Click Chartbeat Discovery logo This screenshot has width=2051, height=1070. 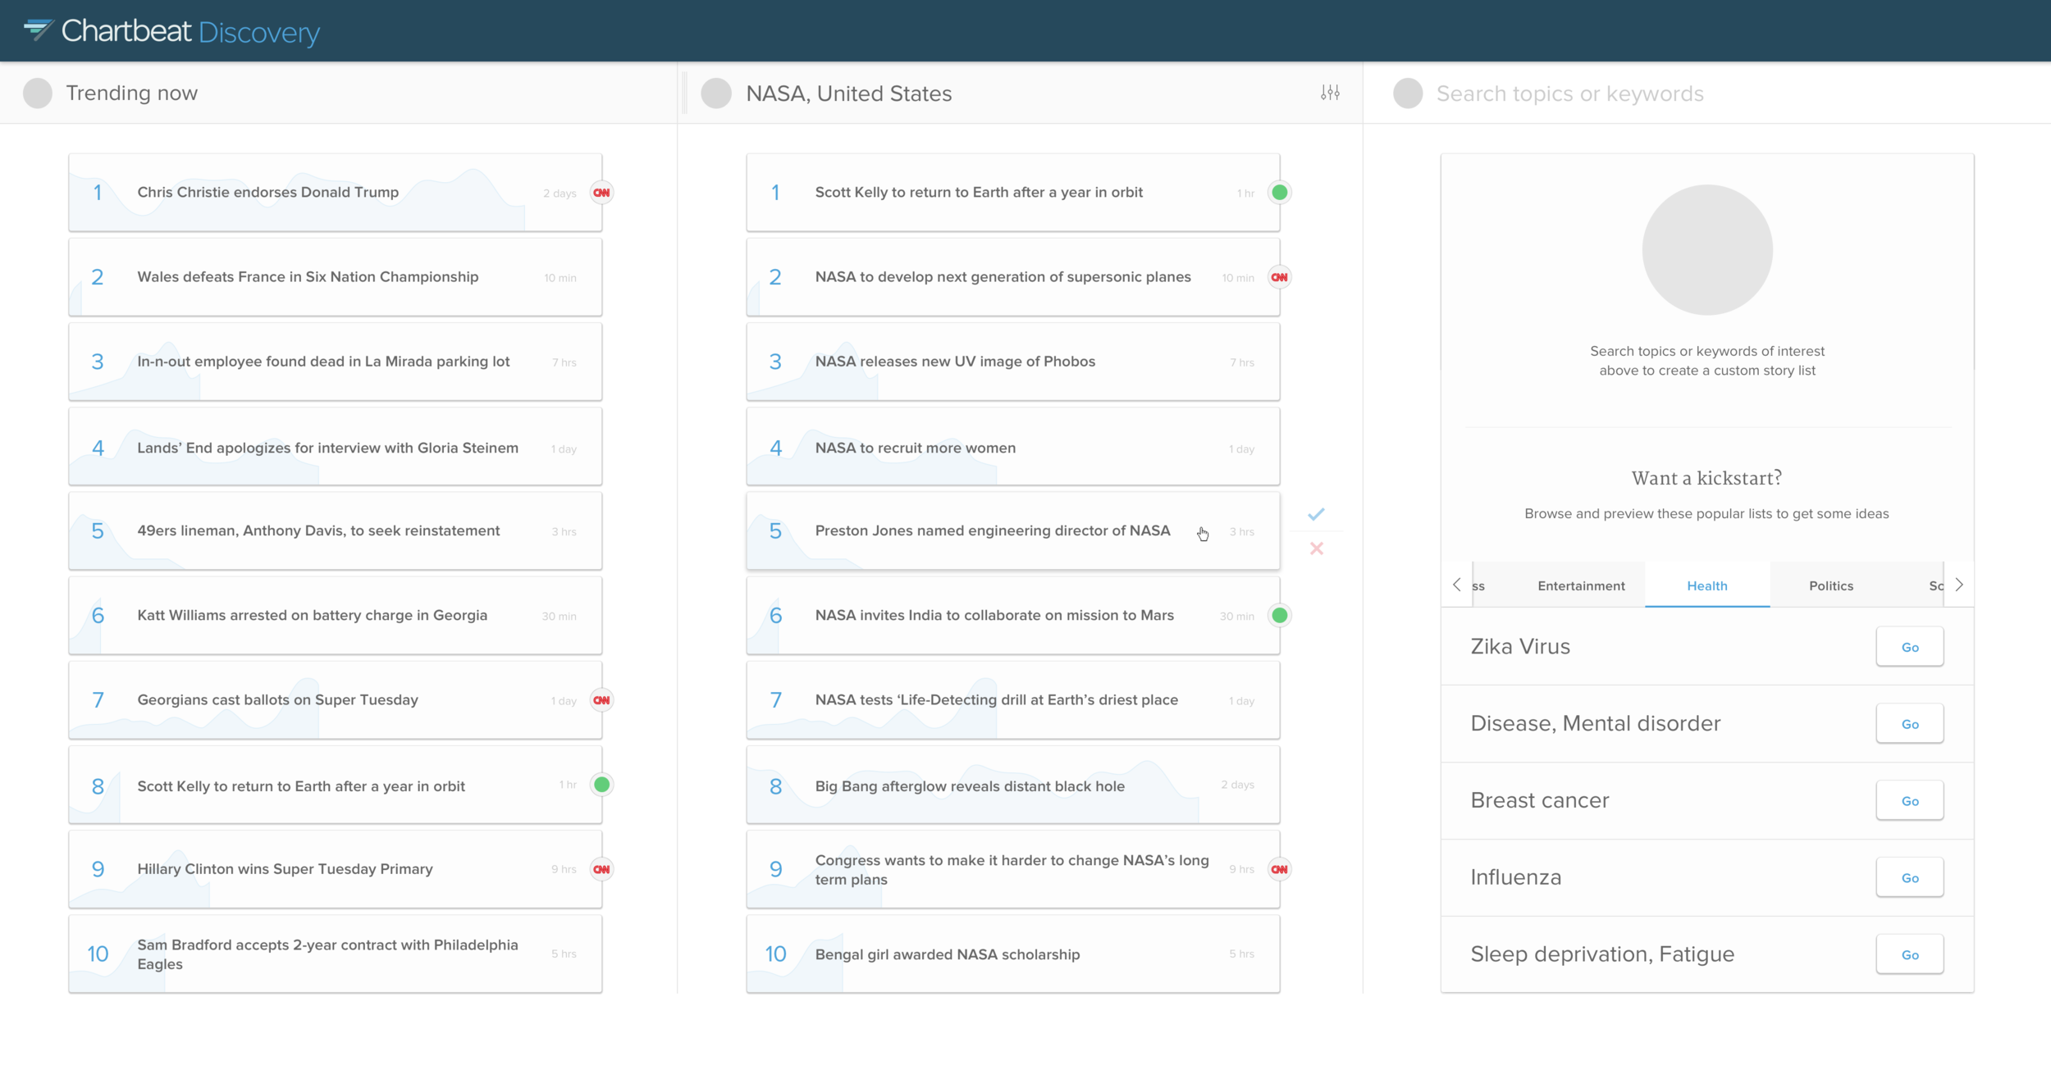172,31
